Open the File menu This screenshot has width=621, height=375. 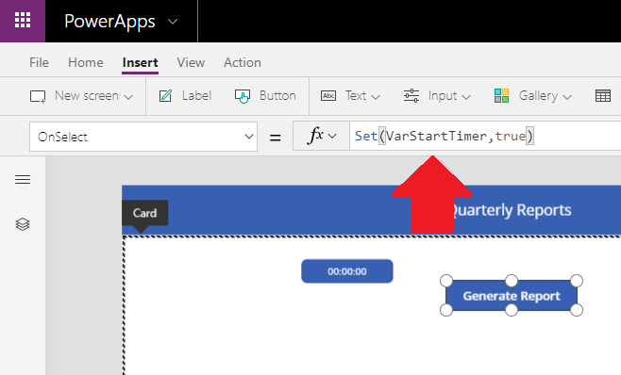click(x=39, y=62)
